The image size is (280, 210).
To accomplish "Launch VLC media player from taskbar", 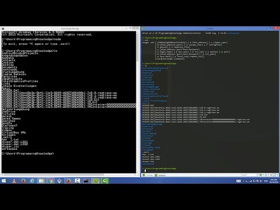I will pyautogui.click(x=14, y=181).
